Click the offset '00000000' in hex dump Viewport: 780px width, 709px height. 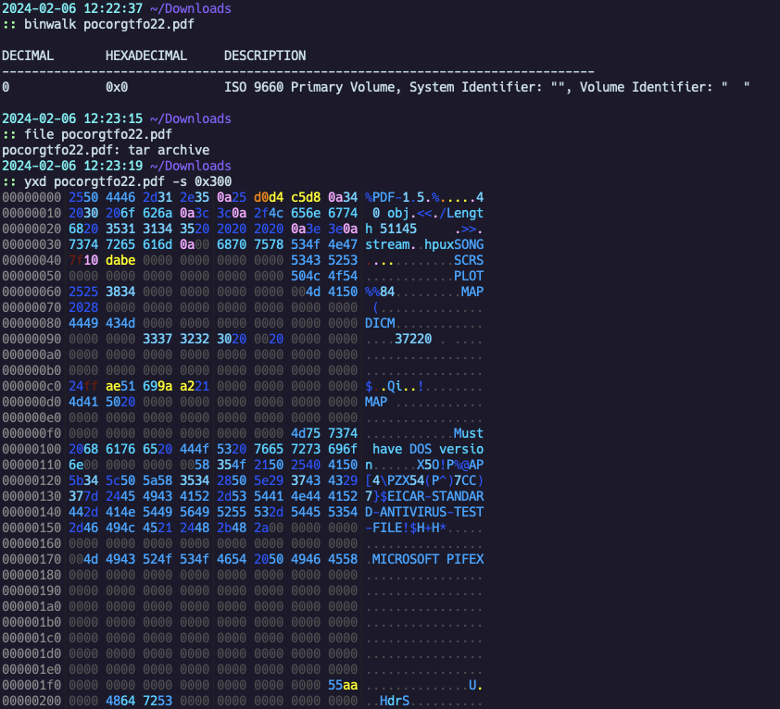click(31, 197)
